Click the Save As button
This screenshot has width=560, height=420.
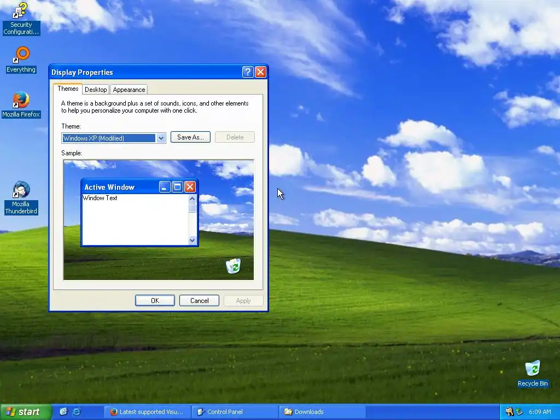pyautogui.click(x=190, y=137)
